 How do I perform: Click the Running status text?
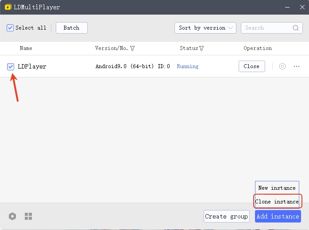tap(188, 66)
